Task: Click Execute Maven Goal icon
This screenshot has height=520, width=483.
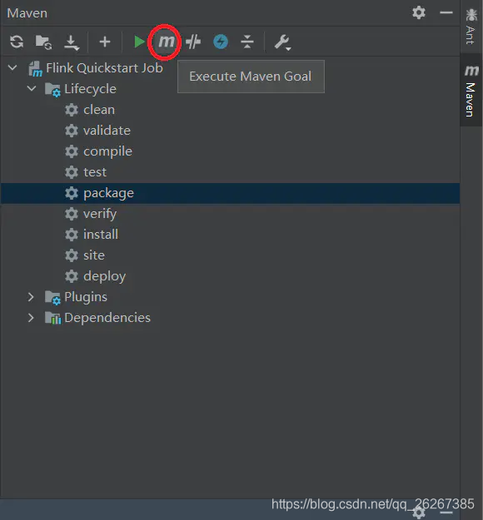Action: (166, 42)
